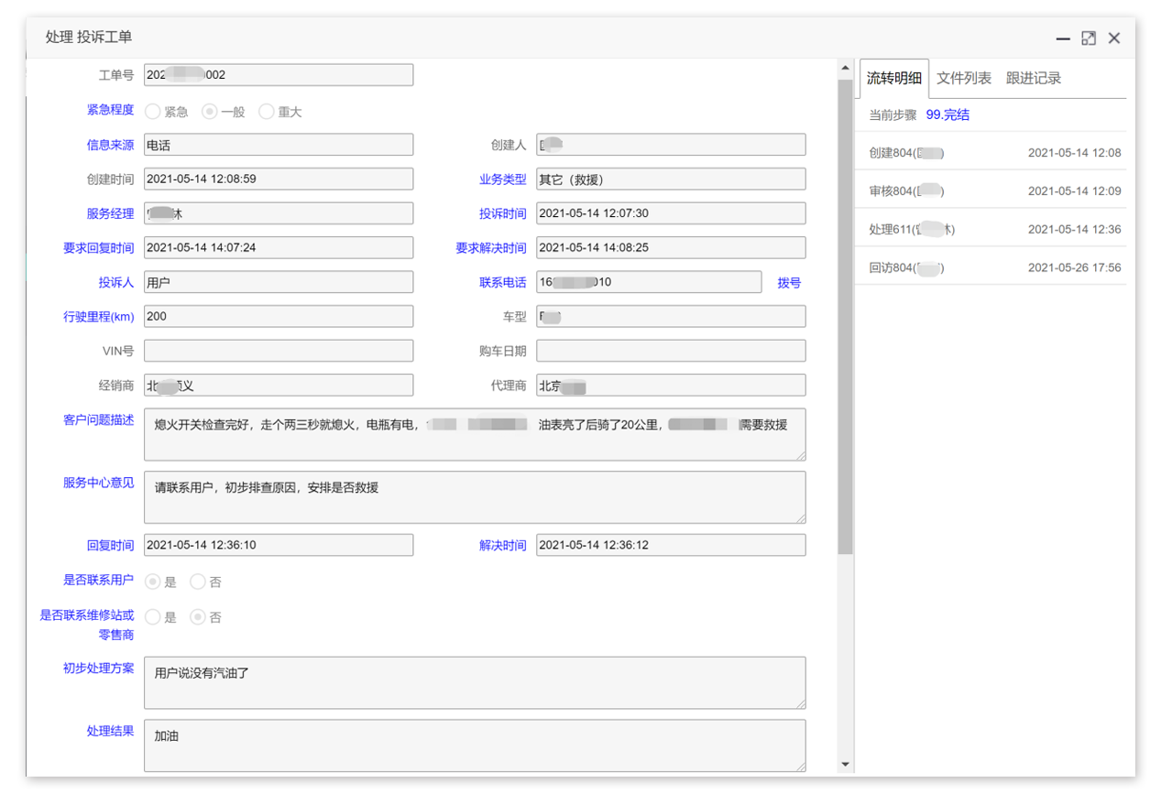Open the 跟进记录 tab
The width and height of the screenshot is (1161, 794).
[x=1033, y=79]
